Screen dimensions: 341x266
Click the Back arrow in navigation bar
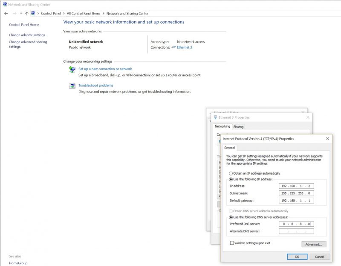[x=6, y=13]
